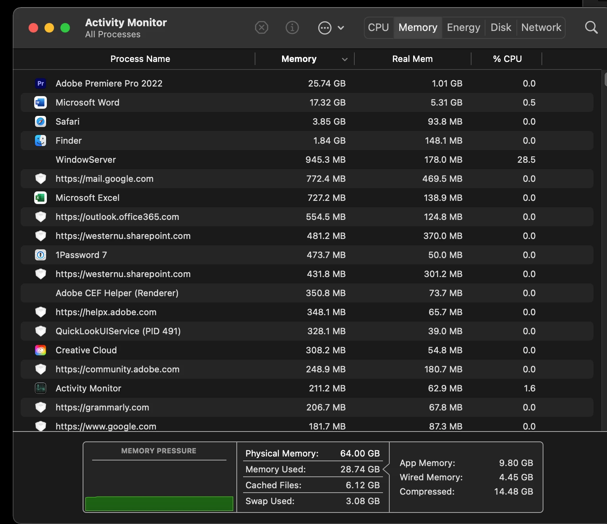Click the shield icon for grammarly.com
The height and width of the screenshot is (524, 607).
[41, 407]
